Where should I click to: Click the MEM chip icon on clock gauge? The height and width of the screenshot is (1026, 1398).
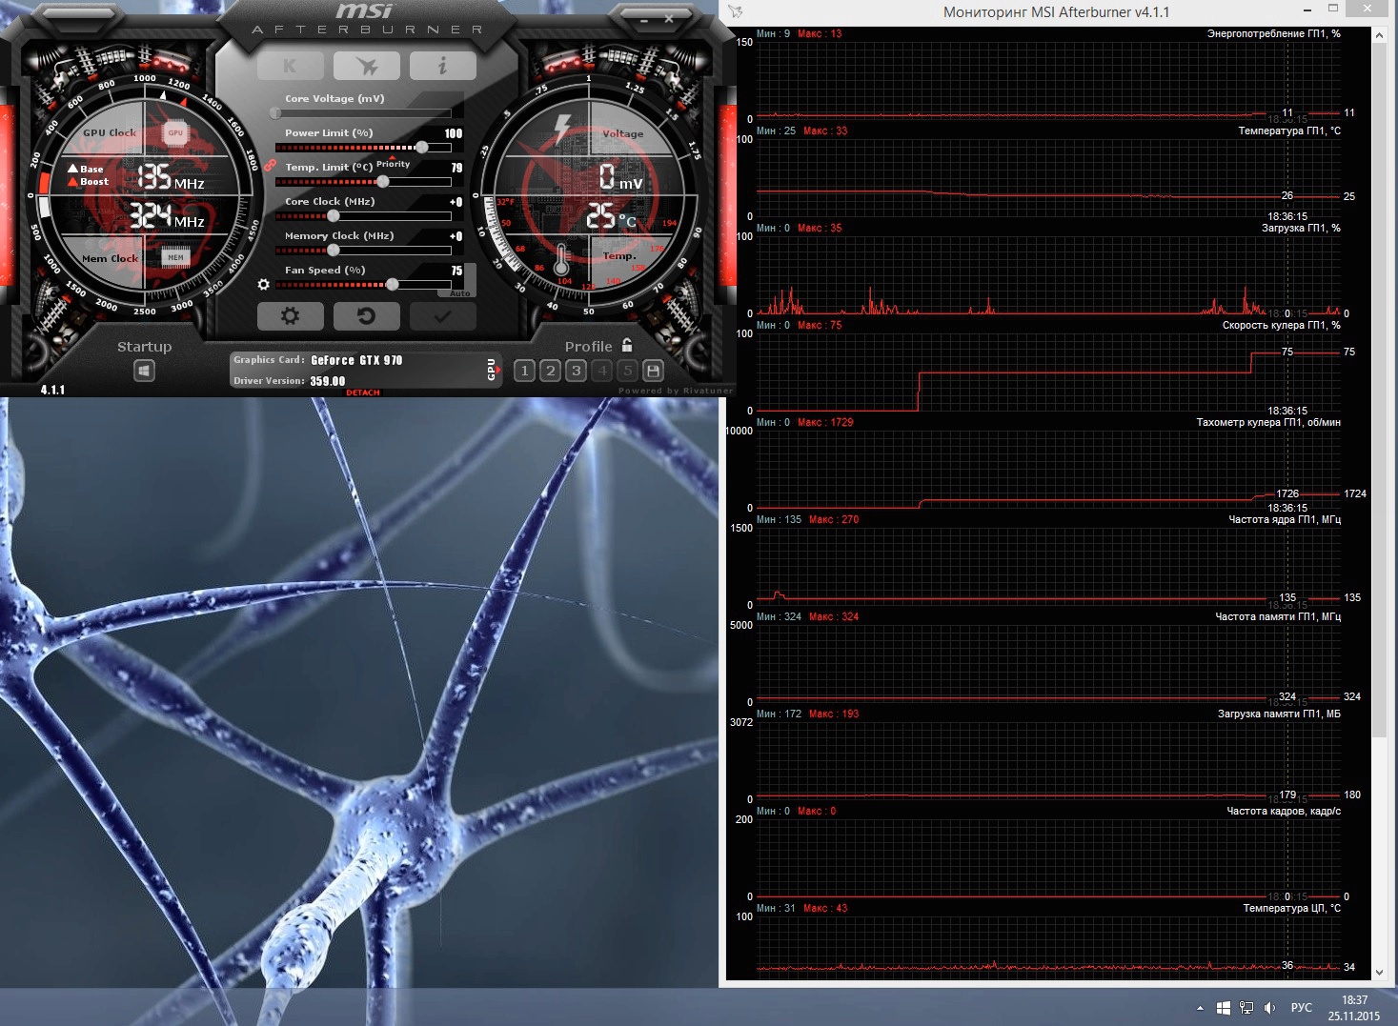(175, 257)
